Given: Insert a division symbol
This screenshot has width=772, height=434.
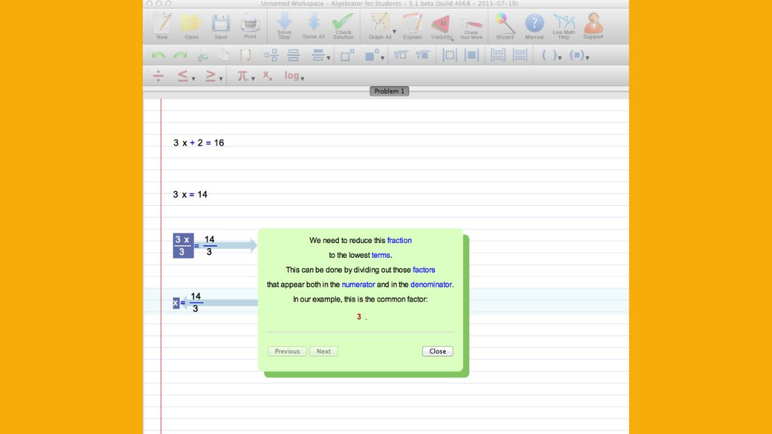Looking at the screenshot, I should (x=158, y=76).
